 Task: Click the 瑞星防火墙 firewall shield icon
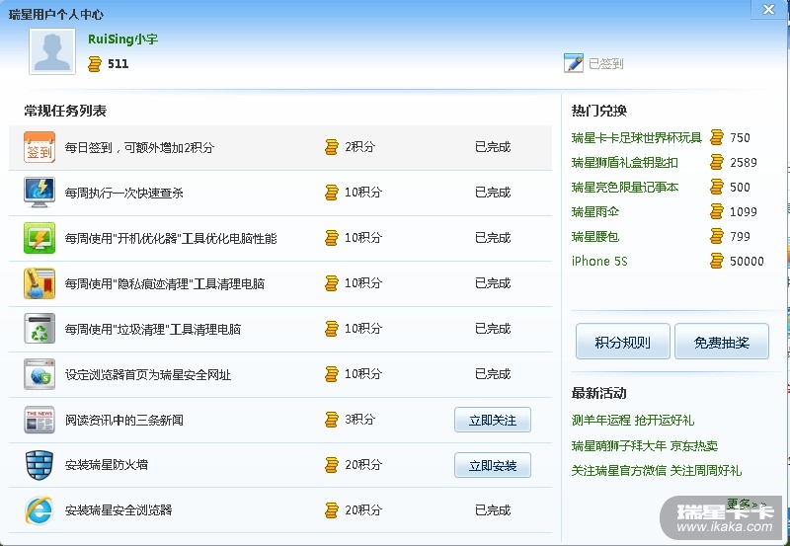click(x=39, y=465)
